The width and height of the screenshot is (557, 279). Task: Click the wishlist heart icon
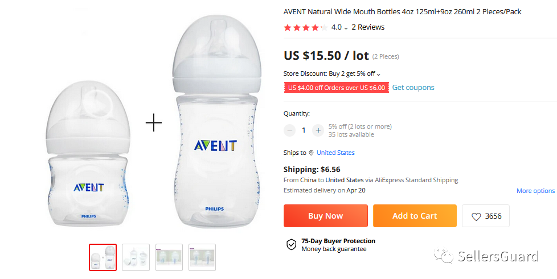476,216
